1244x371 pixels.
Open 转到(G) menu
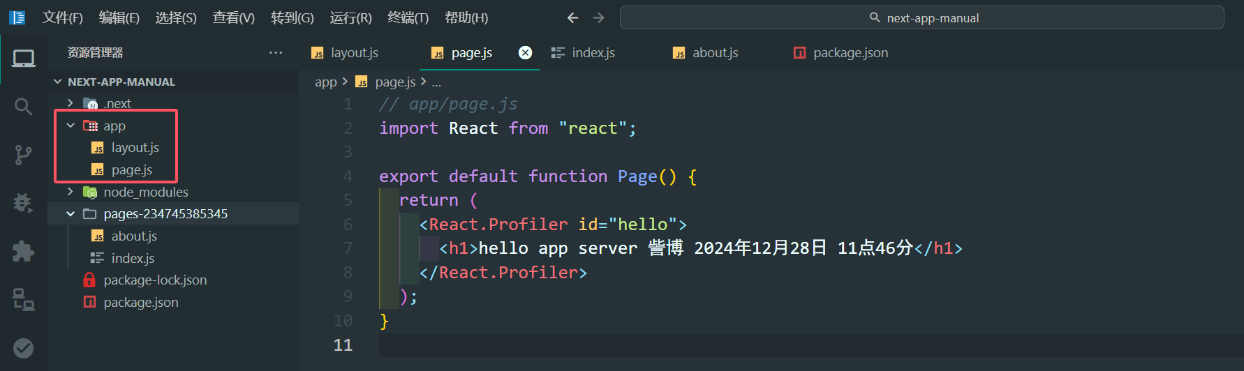click(293, 17)
